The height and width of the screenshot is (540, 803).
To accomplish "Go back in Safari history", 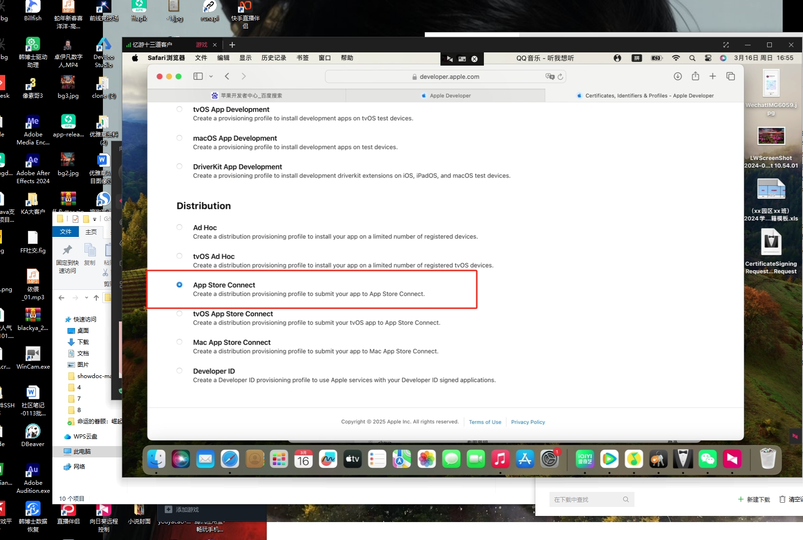I will tap(227, 76).
